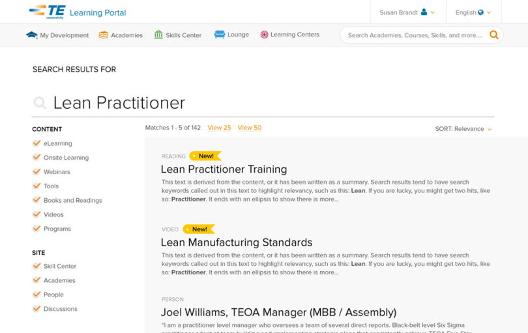Viewport: 528px width, 333px height.
Task: Click the Skills Center building icon
Action: coord(158,35)
